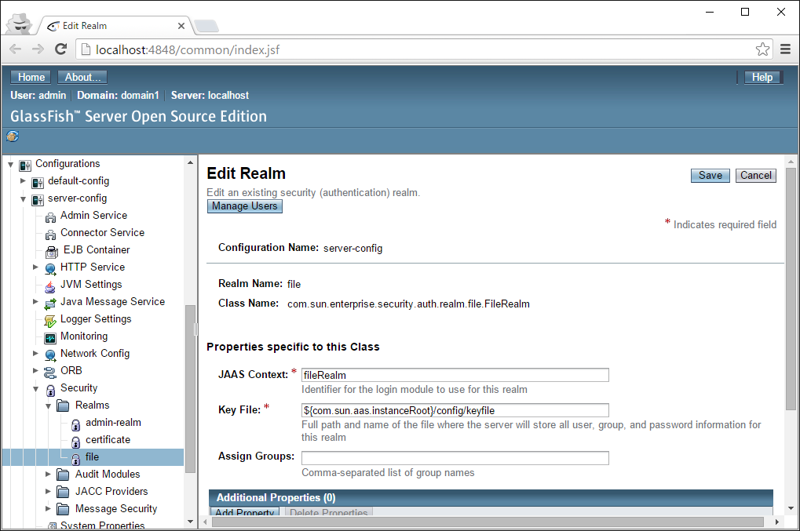Click the Connector Service icon
The width and height of the screenshot is (800, 531).
tap(50, 235)
